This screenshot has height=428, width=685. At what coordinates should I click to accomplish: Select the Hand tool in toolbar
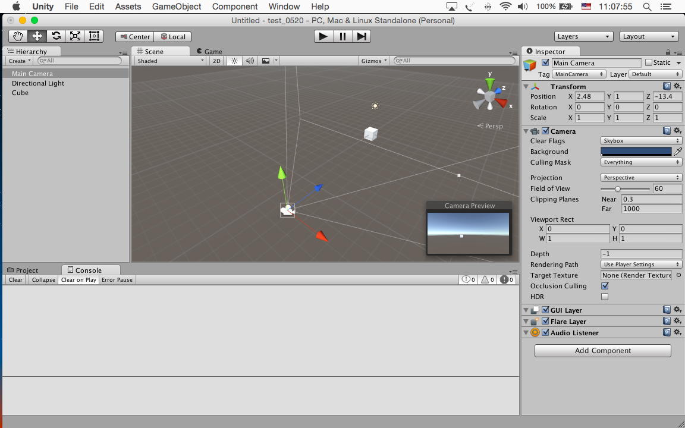point(18,36)
